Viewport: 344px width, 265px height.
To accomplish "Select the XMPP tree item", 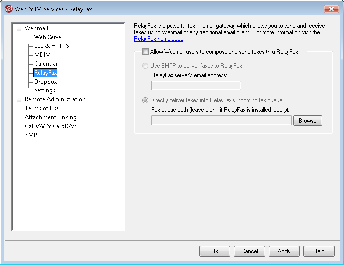I will (x=33, y=135).
